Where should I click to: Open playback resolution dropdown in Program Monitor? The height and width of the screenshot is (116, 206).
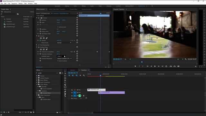coord(180,59)
